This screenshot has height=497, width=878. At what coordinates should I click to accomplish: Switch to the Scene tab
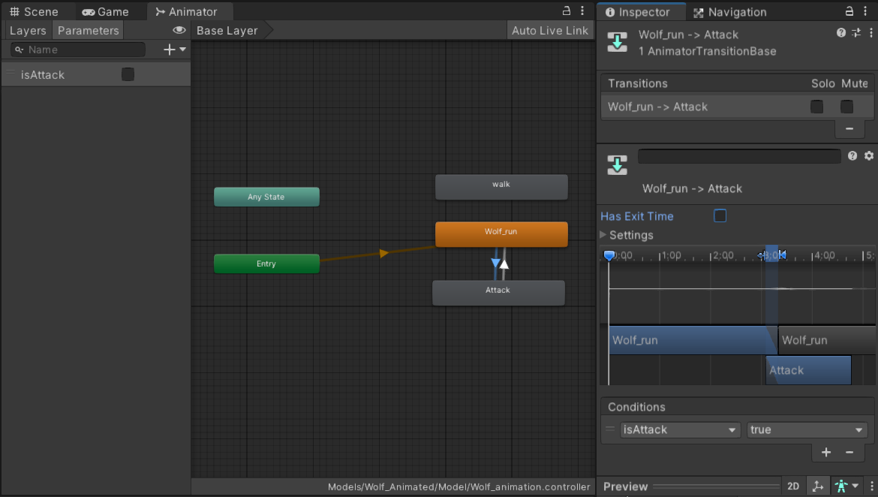click(35, 12)
